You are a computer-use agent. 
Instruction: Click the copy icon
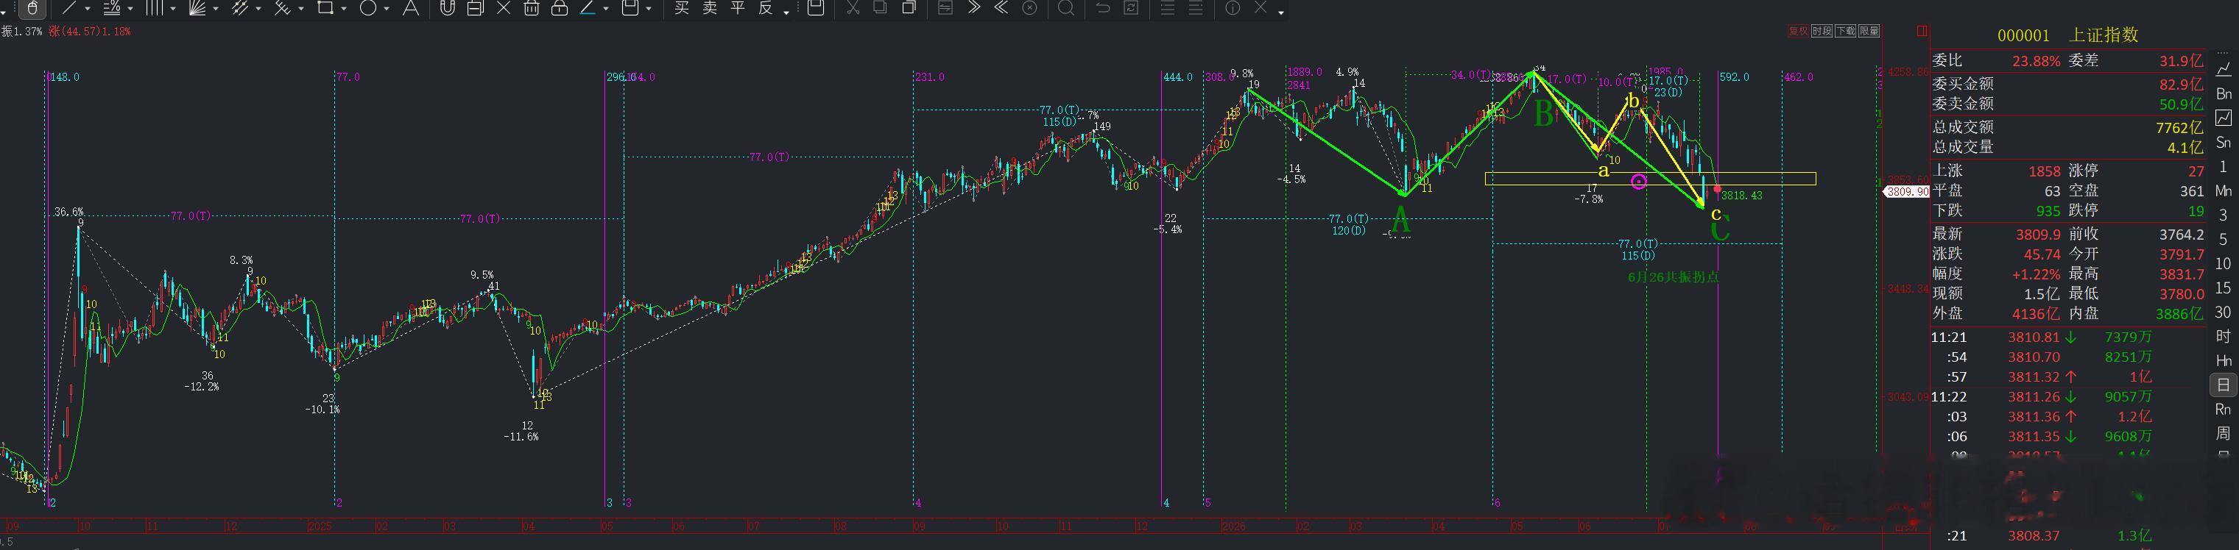click(880, 7)
